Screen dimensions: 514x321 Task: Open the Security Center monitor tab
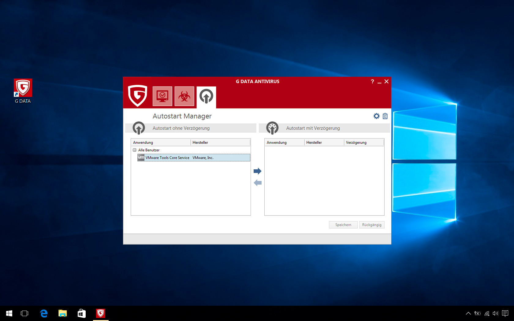tap(162, 96)
